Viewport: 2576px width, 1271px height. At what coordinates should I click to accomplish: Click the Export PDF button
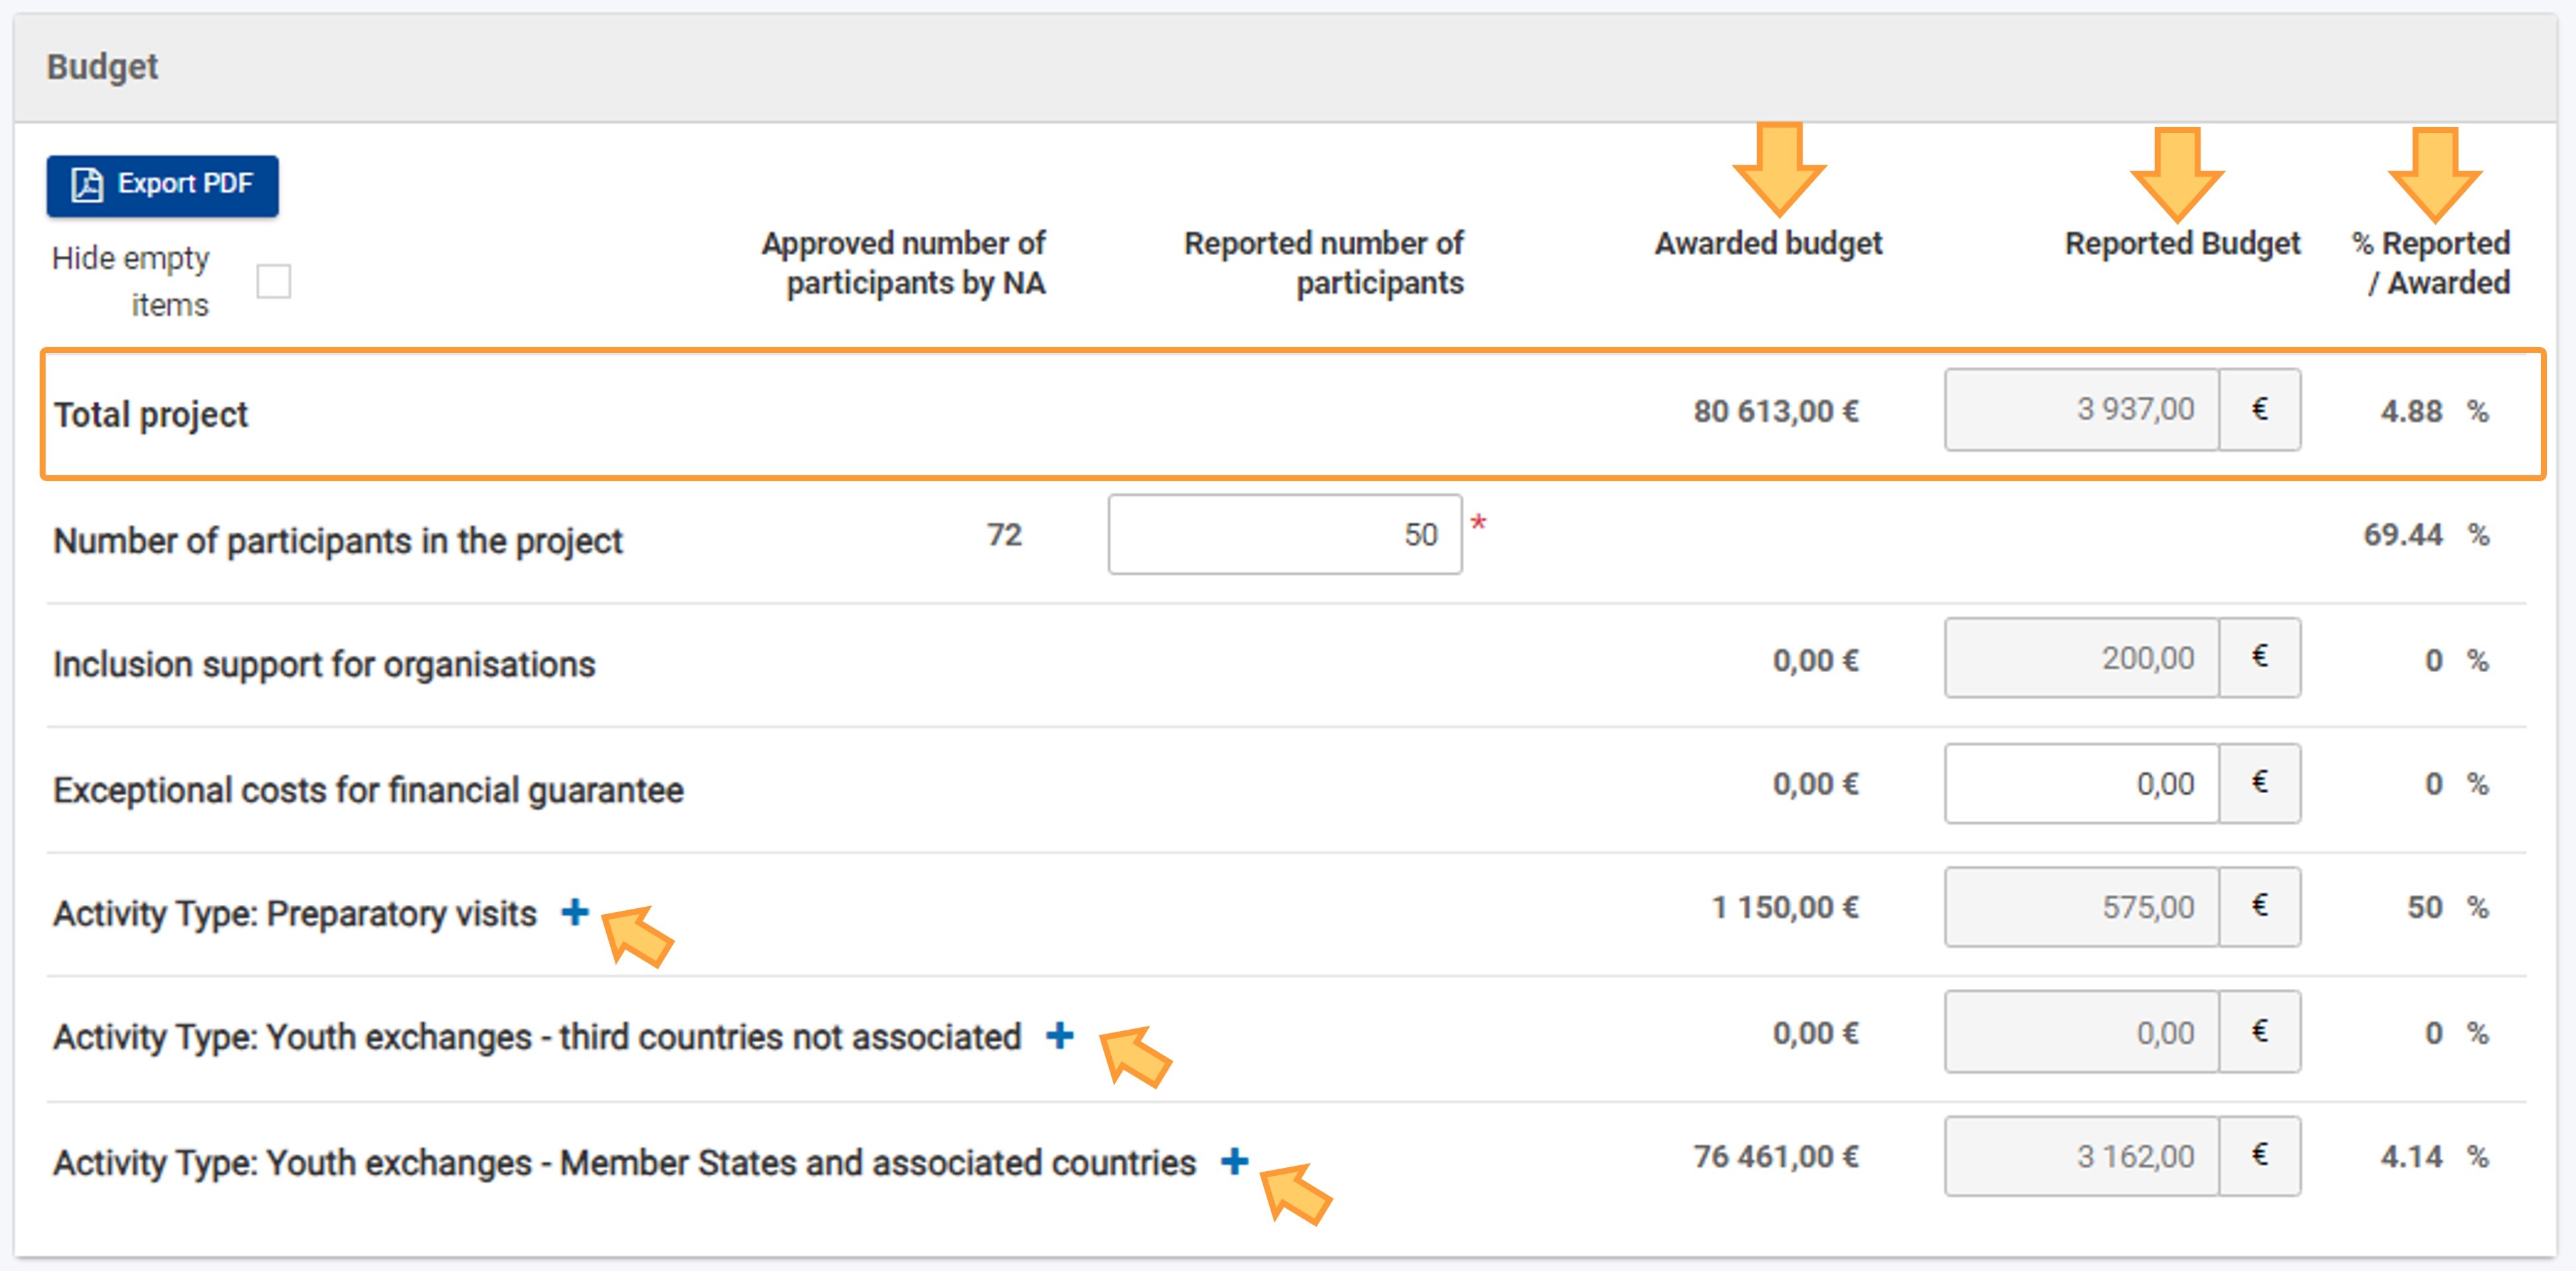pyautogui.click(x=165, y=184)
